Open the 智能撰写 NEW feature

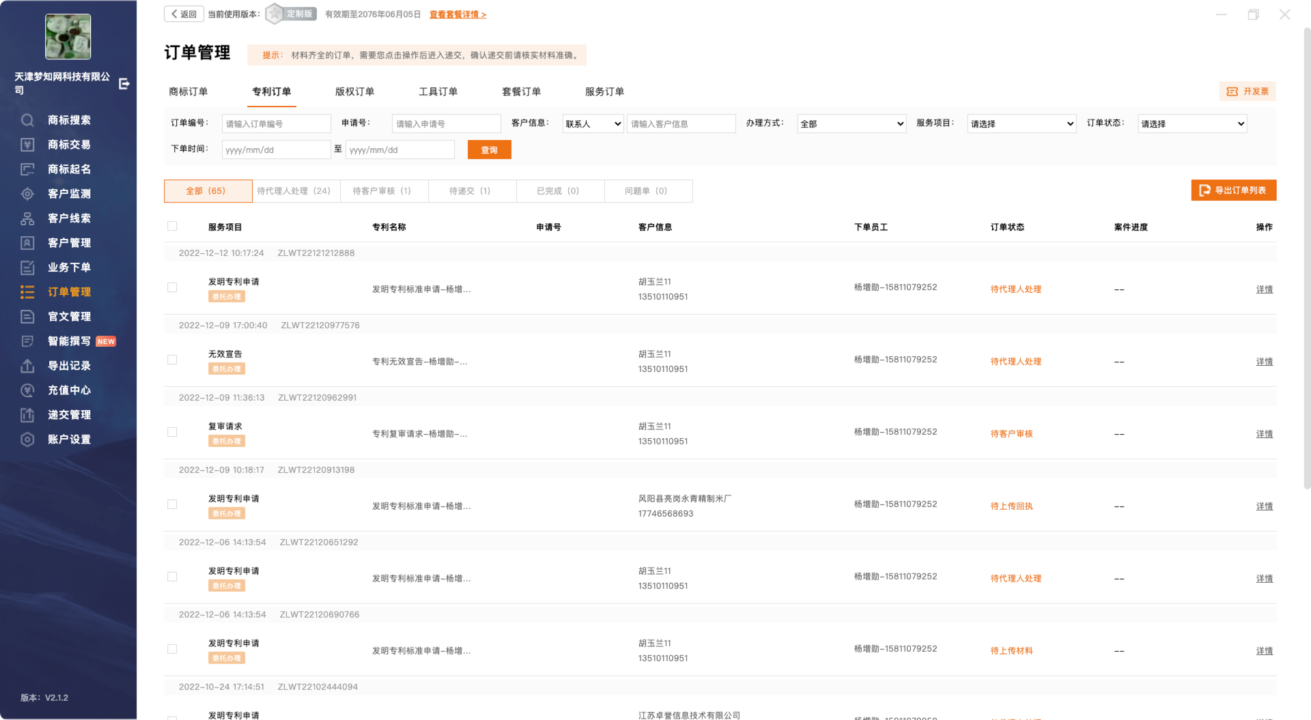pyautogui.click(x=68, y=341)
